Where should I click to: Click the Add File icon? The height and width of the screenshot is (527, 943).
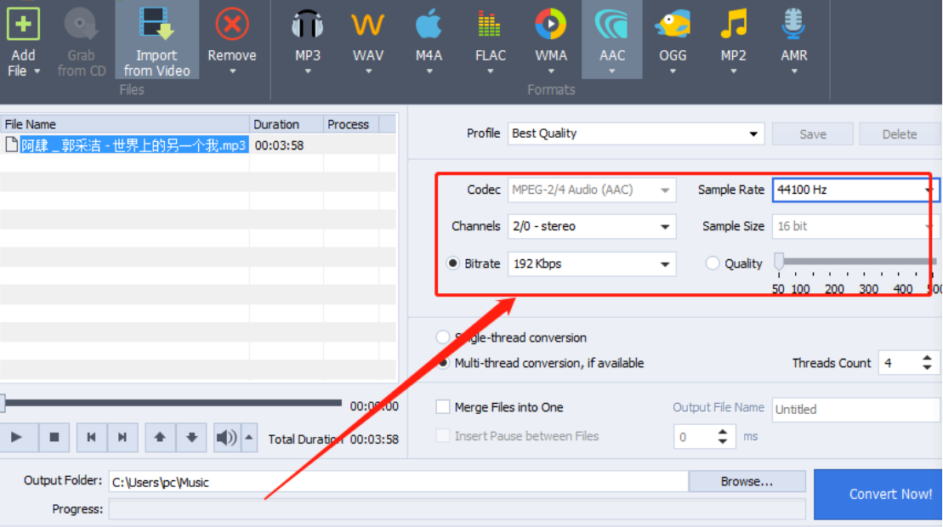(x=23, y=25)
